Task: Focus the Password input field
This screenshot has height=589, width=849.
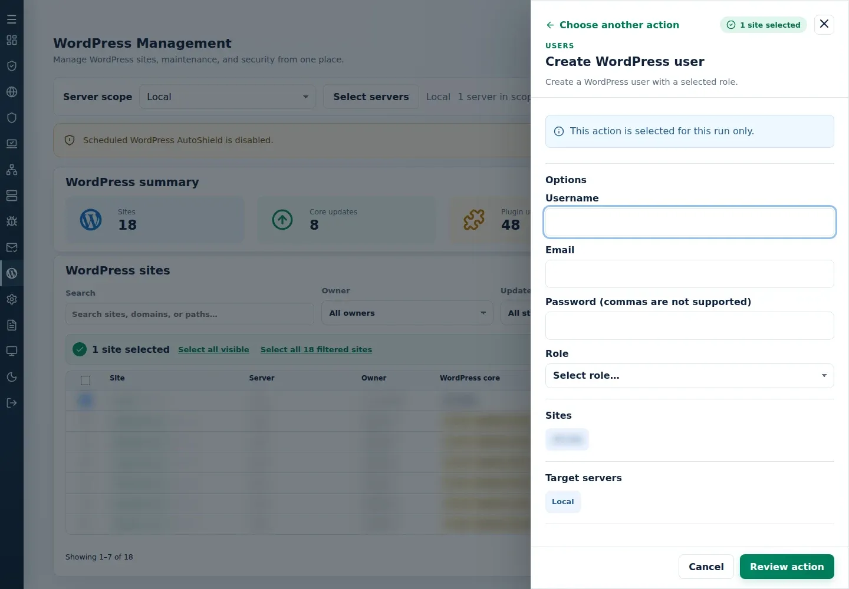Action: 690,326
